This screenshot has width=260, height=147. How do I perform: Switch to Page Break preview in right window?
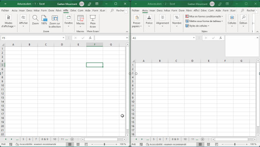point(216,144)
